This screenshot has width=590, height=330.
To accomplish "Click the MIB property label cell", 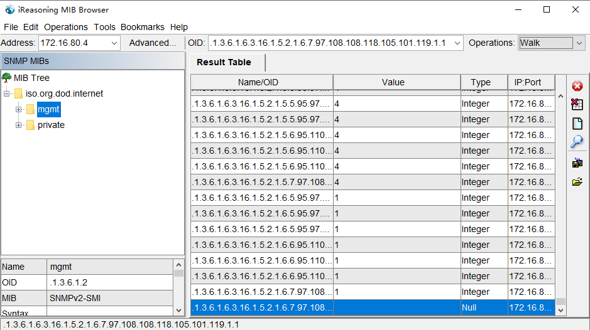I will click(x=24, y=299).
